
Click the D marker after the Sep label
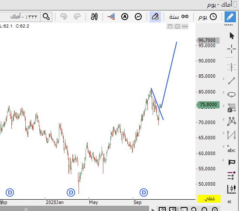(x=144, y=193)
